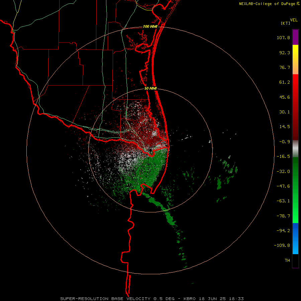Screen dimensions: 301x301
Task: Click the gray near-zero segment of color bar
Action: pyautogui.click(x=295, y=148)
